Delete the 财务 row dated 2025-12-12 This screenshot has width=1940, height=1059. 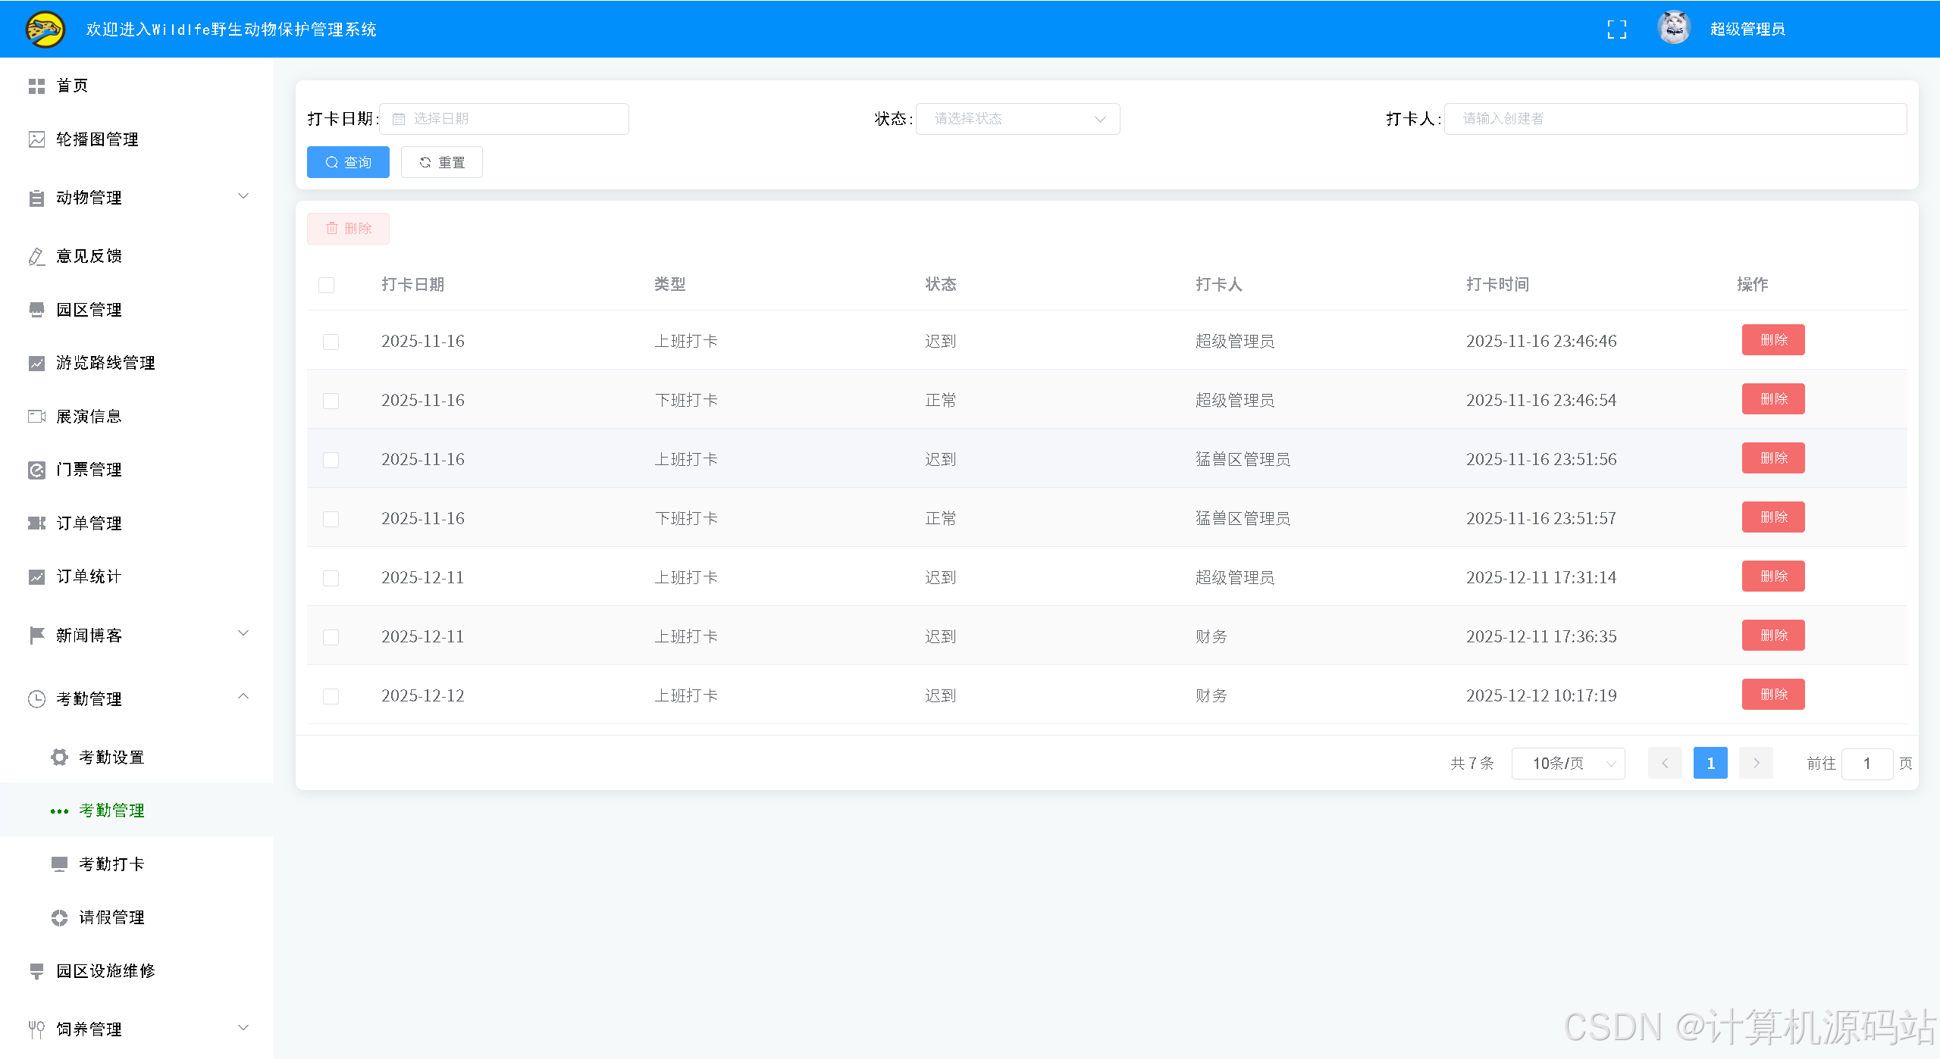coord(1773,695)
